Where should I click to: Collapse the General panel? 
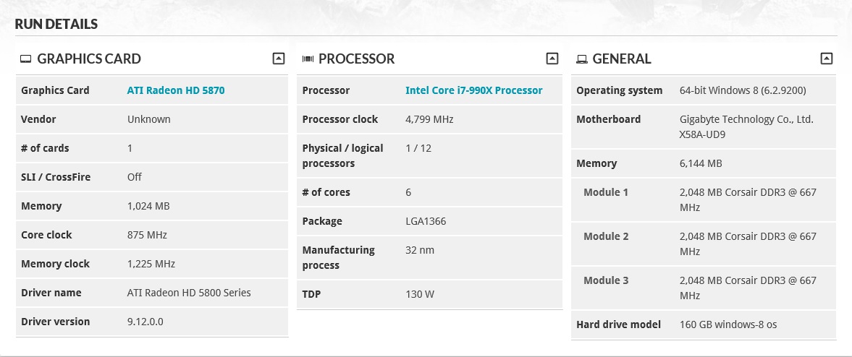[827, 59]
